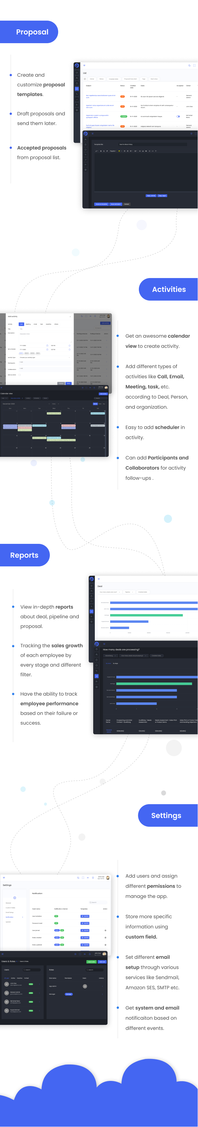Screen dimensions: 198x1127
Task: Insert the {app_name} tag button in the editor
Action: tap(151, 196)
